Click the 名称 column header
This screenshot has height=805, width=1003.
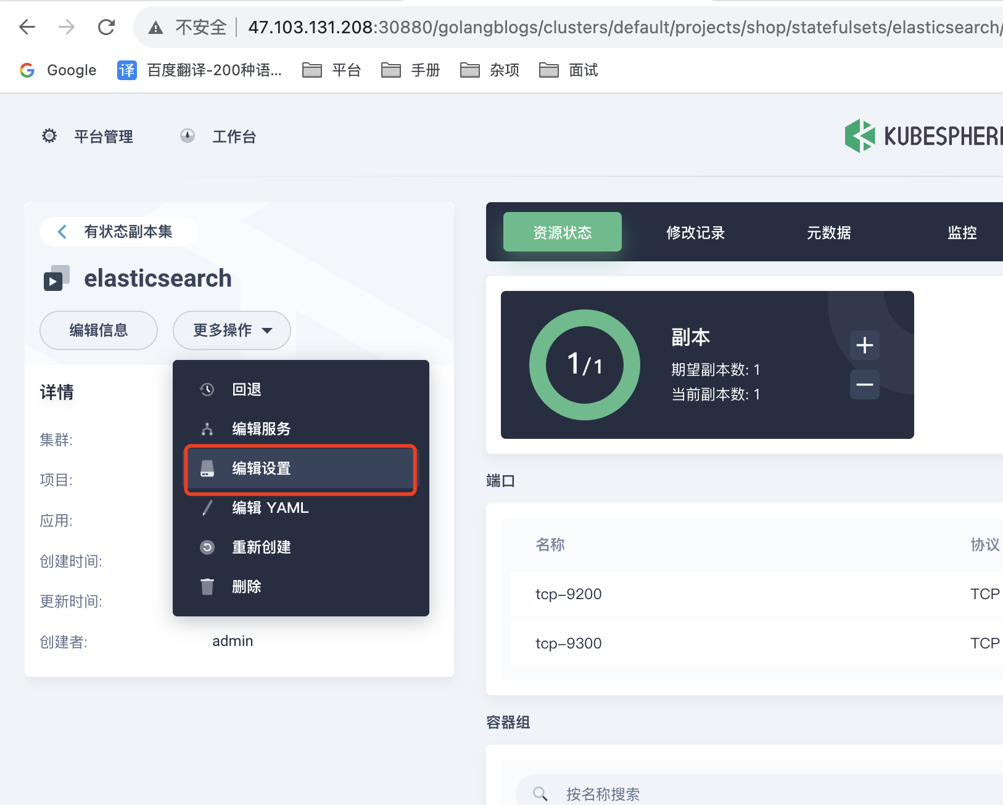550,545
